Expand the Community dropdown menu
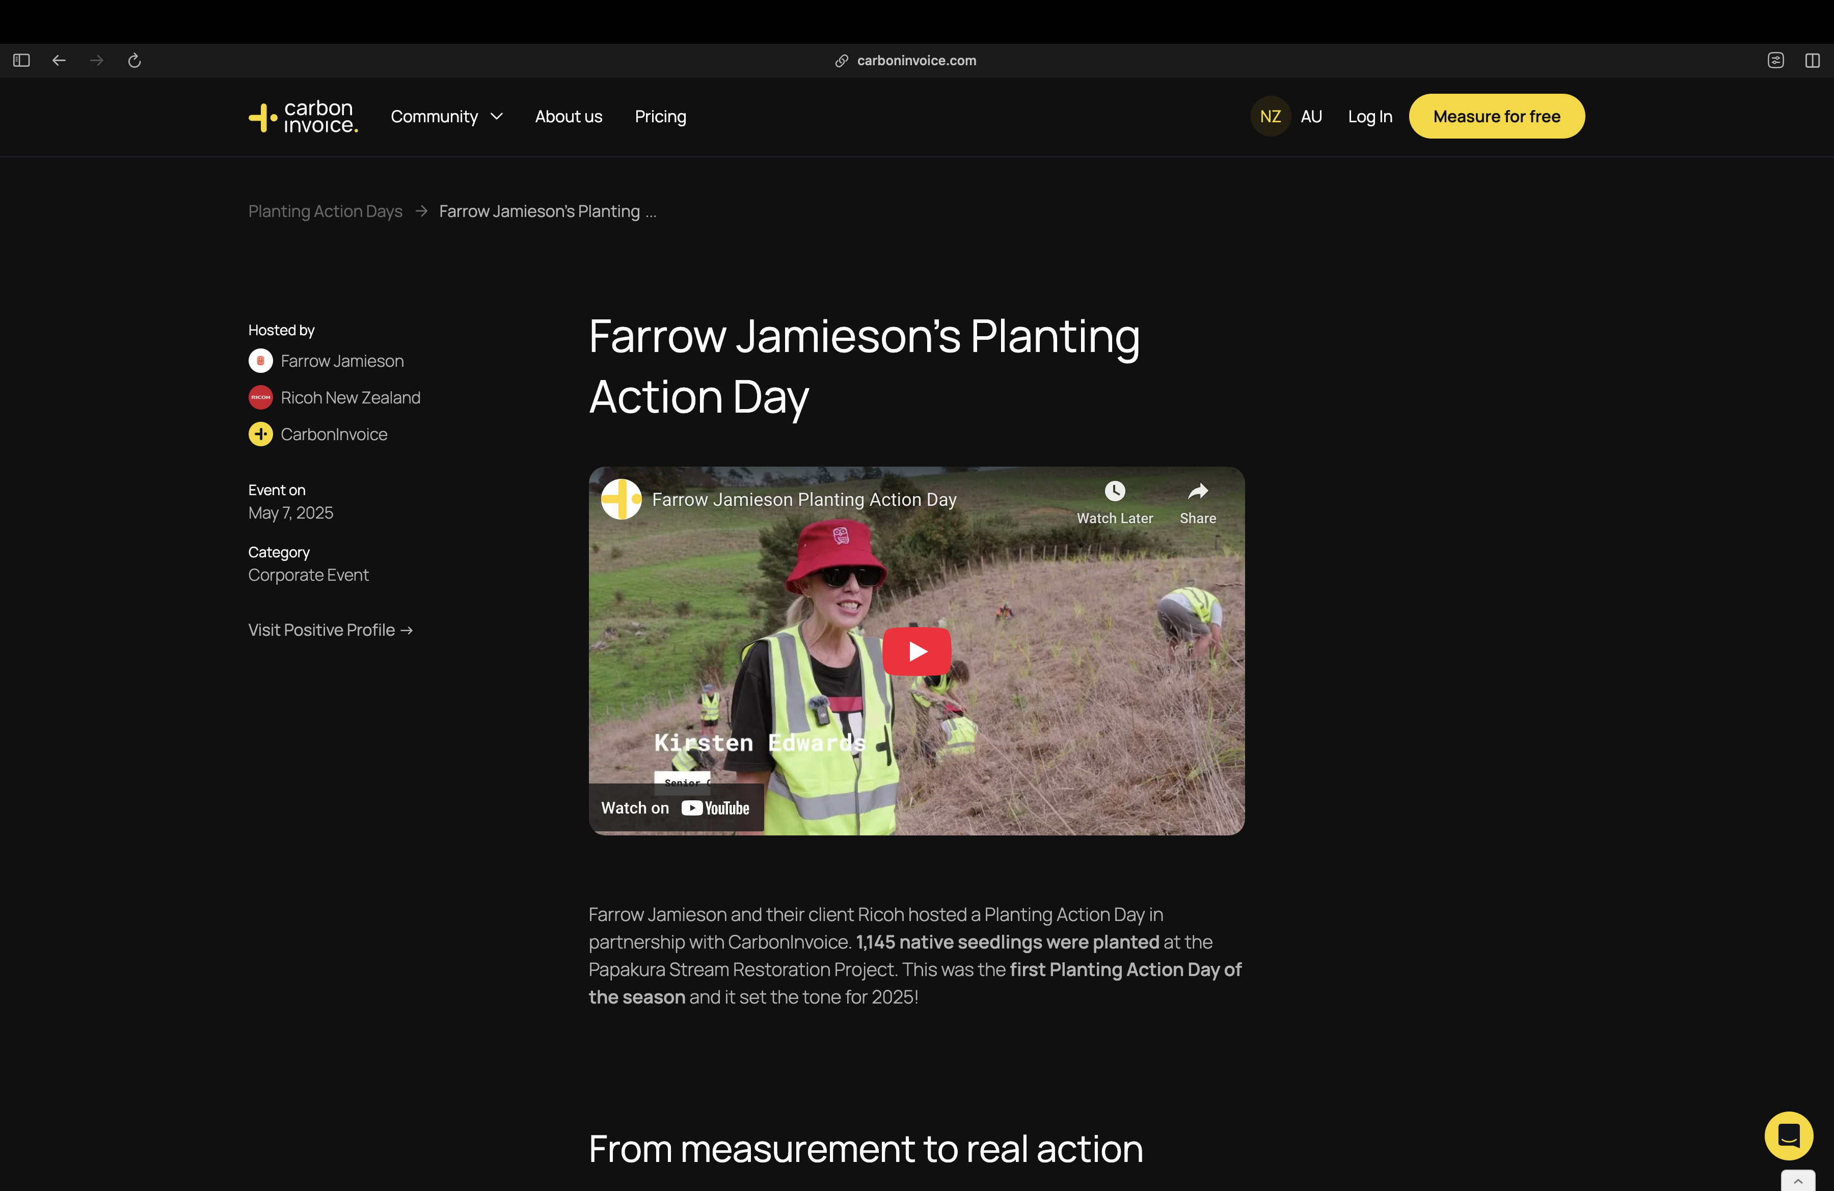 point(447,116)
